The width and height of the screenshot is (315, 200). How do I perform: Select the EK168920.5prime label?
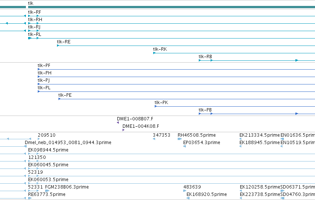[207, 195]
